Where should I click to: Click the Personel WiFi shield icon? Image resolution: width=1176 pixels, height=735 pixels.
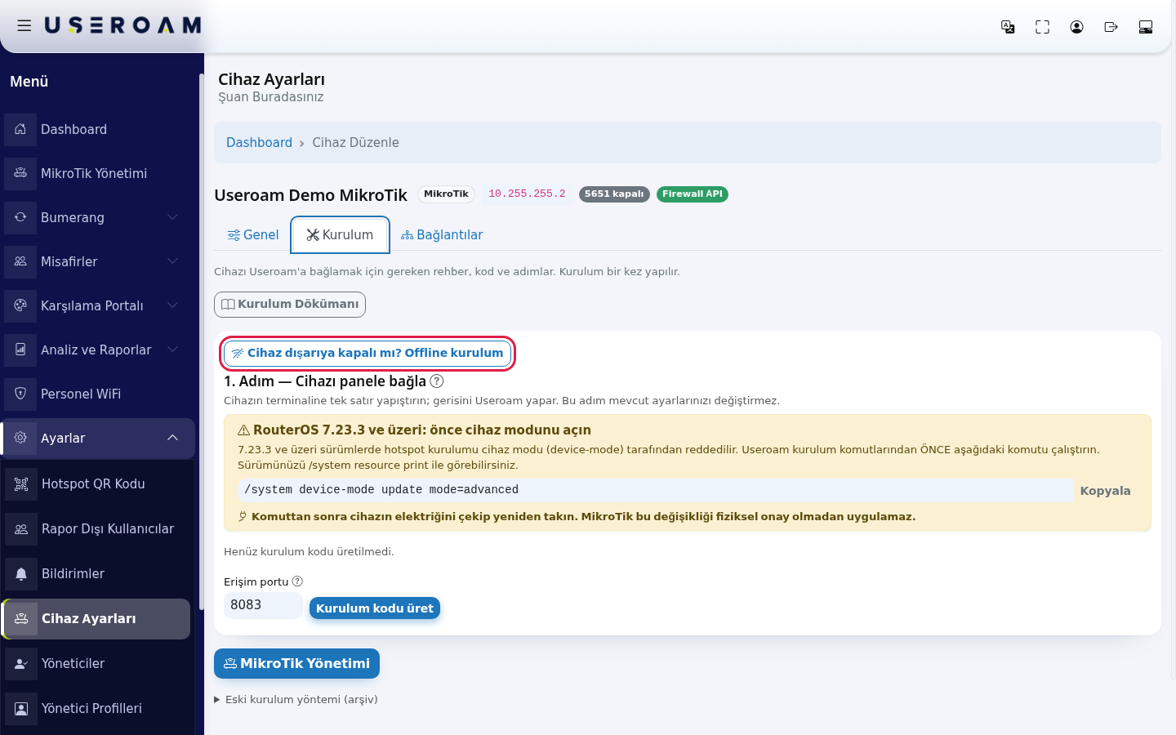(20, 394)
